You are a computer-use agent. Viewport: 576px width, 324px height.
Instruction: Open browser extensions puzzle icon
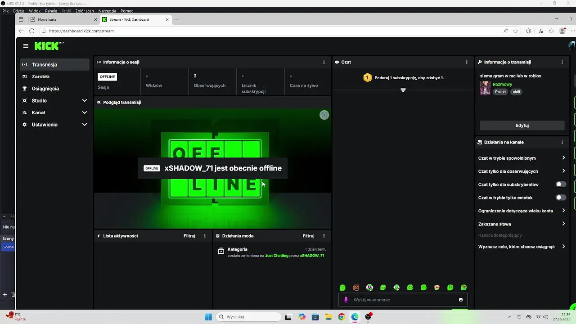click(528, 31)
